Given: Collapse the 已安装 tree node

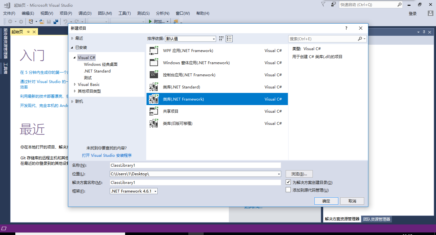Looking at the screenshot, I should 72,48.
